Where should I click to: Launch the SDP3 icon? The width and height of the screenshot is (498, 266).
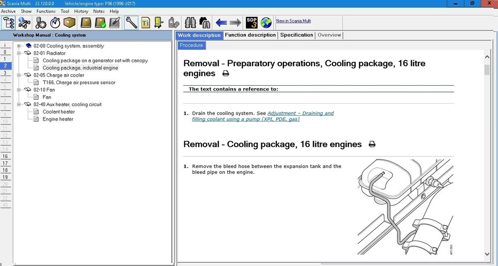pos(251,22)
